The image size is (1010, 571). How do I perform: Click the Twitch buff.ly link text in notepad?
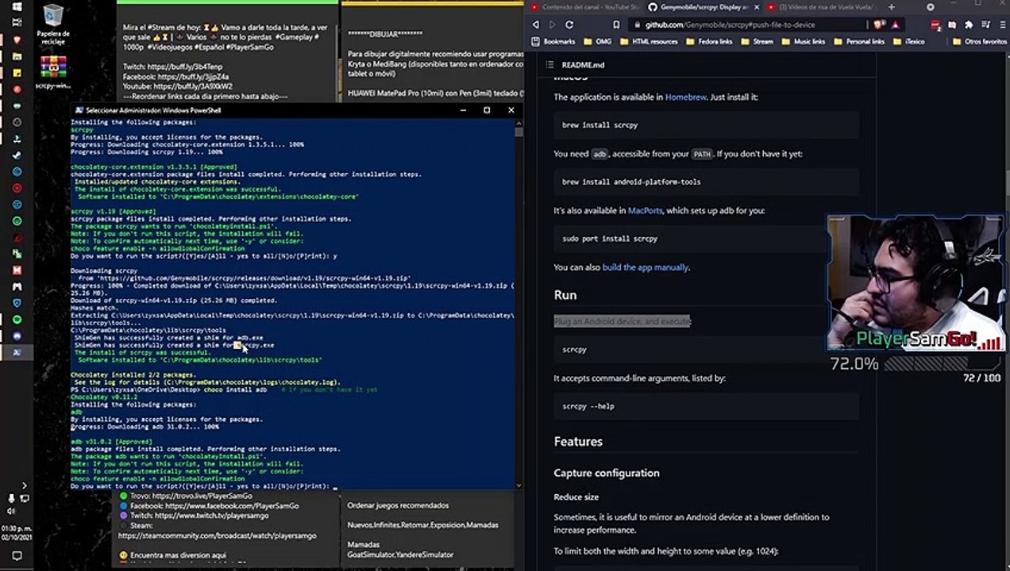pyautogui.click(x=173, y=67)
